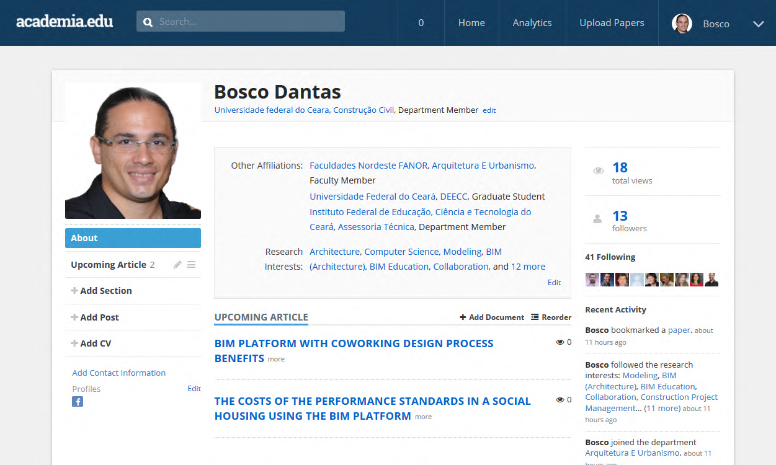
Task: Click the first thumbnail under 41 Following
Action: 592,280
